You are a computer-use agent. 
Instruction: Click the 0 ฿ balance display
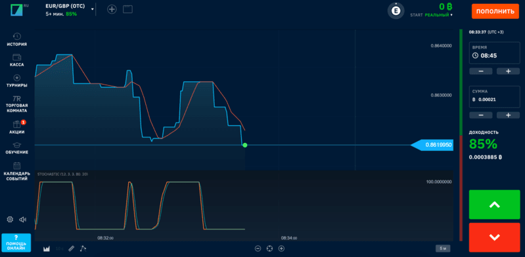click(x=445, y=7)
